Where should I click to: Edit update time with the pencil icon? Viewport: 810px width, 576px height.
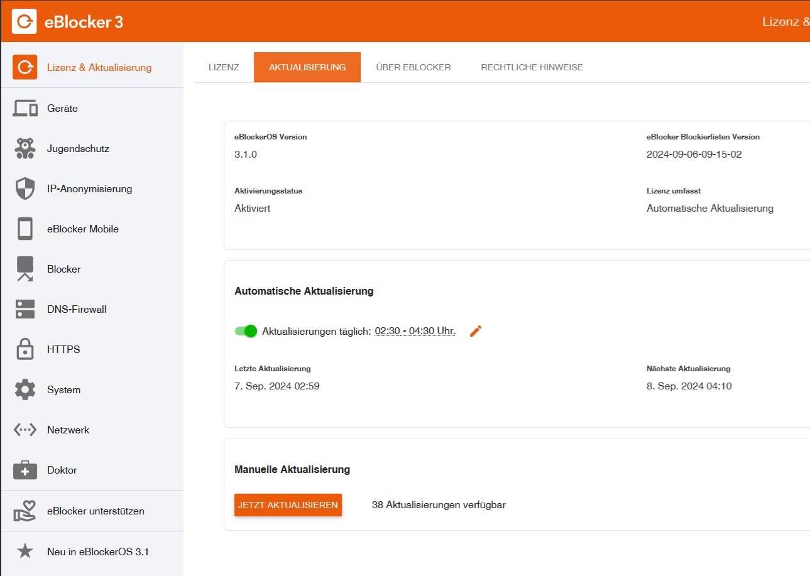(x=476, y=331)
